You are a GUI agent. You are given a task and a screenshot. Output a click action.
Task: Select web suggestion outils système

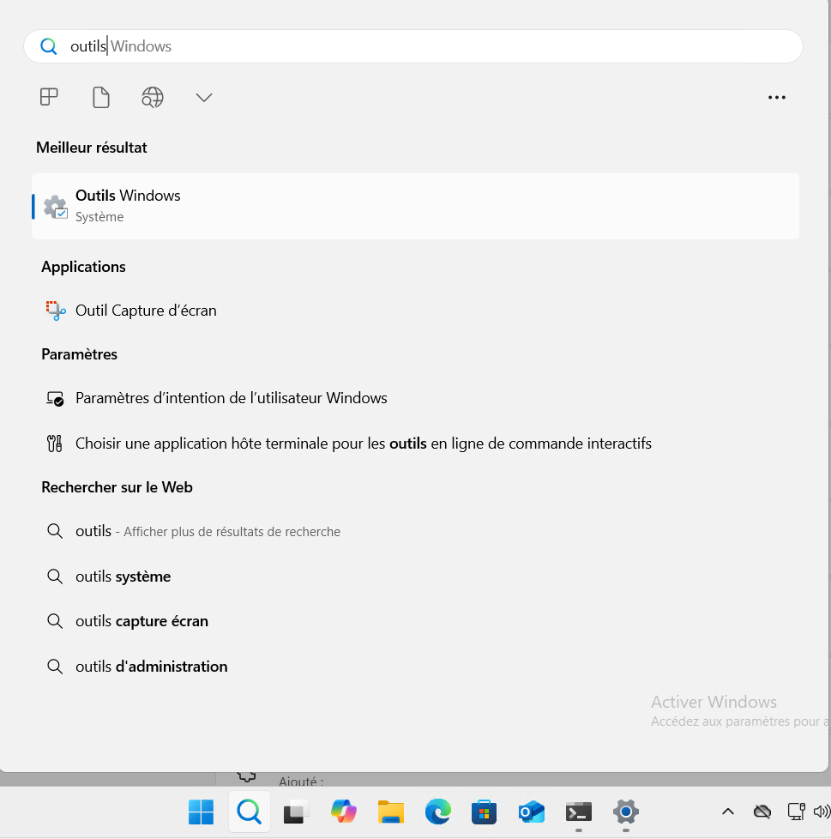tap(415, 576)
